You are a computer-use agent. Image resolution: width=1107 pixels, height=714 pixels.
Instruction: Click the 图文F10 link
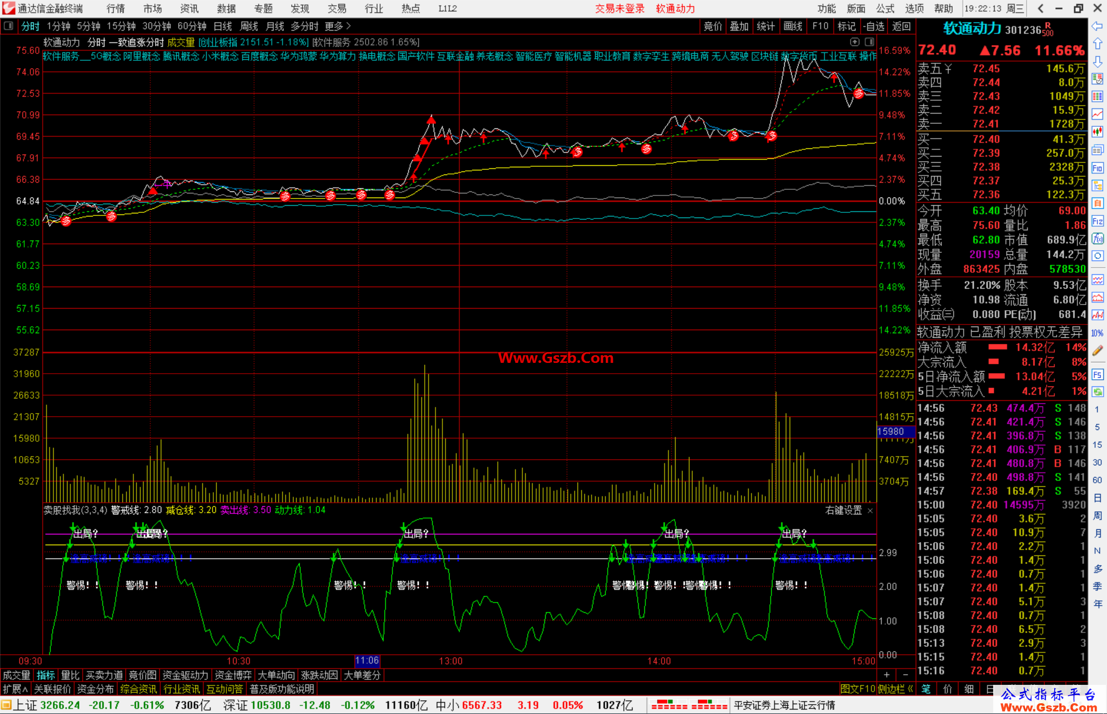click(x=858, y=689)
